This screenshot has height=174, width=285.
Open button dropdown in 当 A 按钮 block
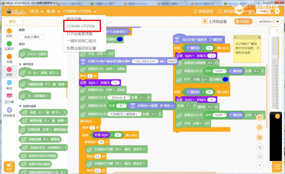(x=36, y=73)
